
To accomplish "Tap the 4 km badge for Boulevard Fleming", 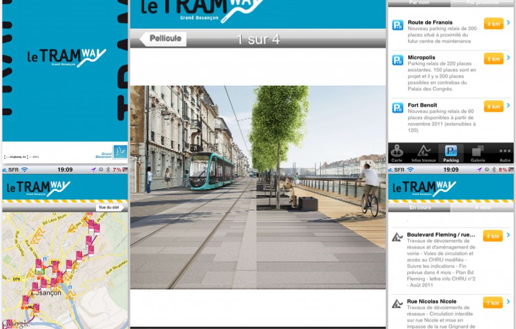I will click(492, 236).
